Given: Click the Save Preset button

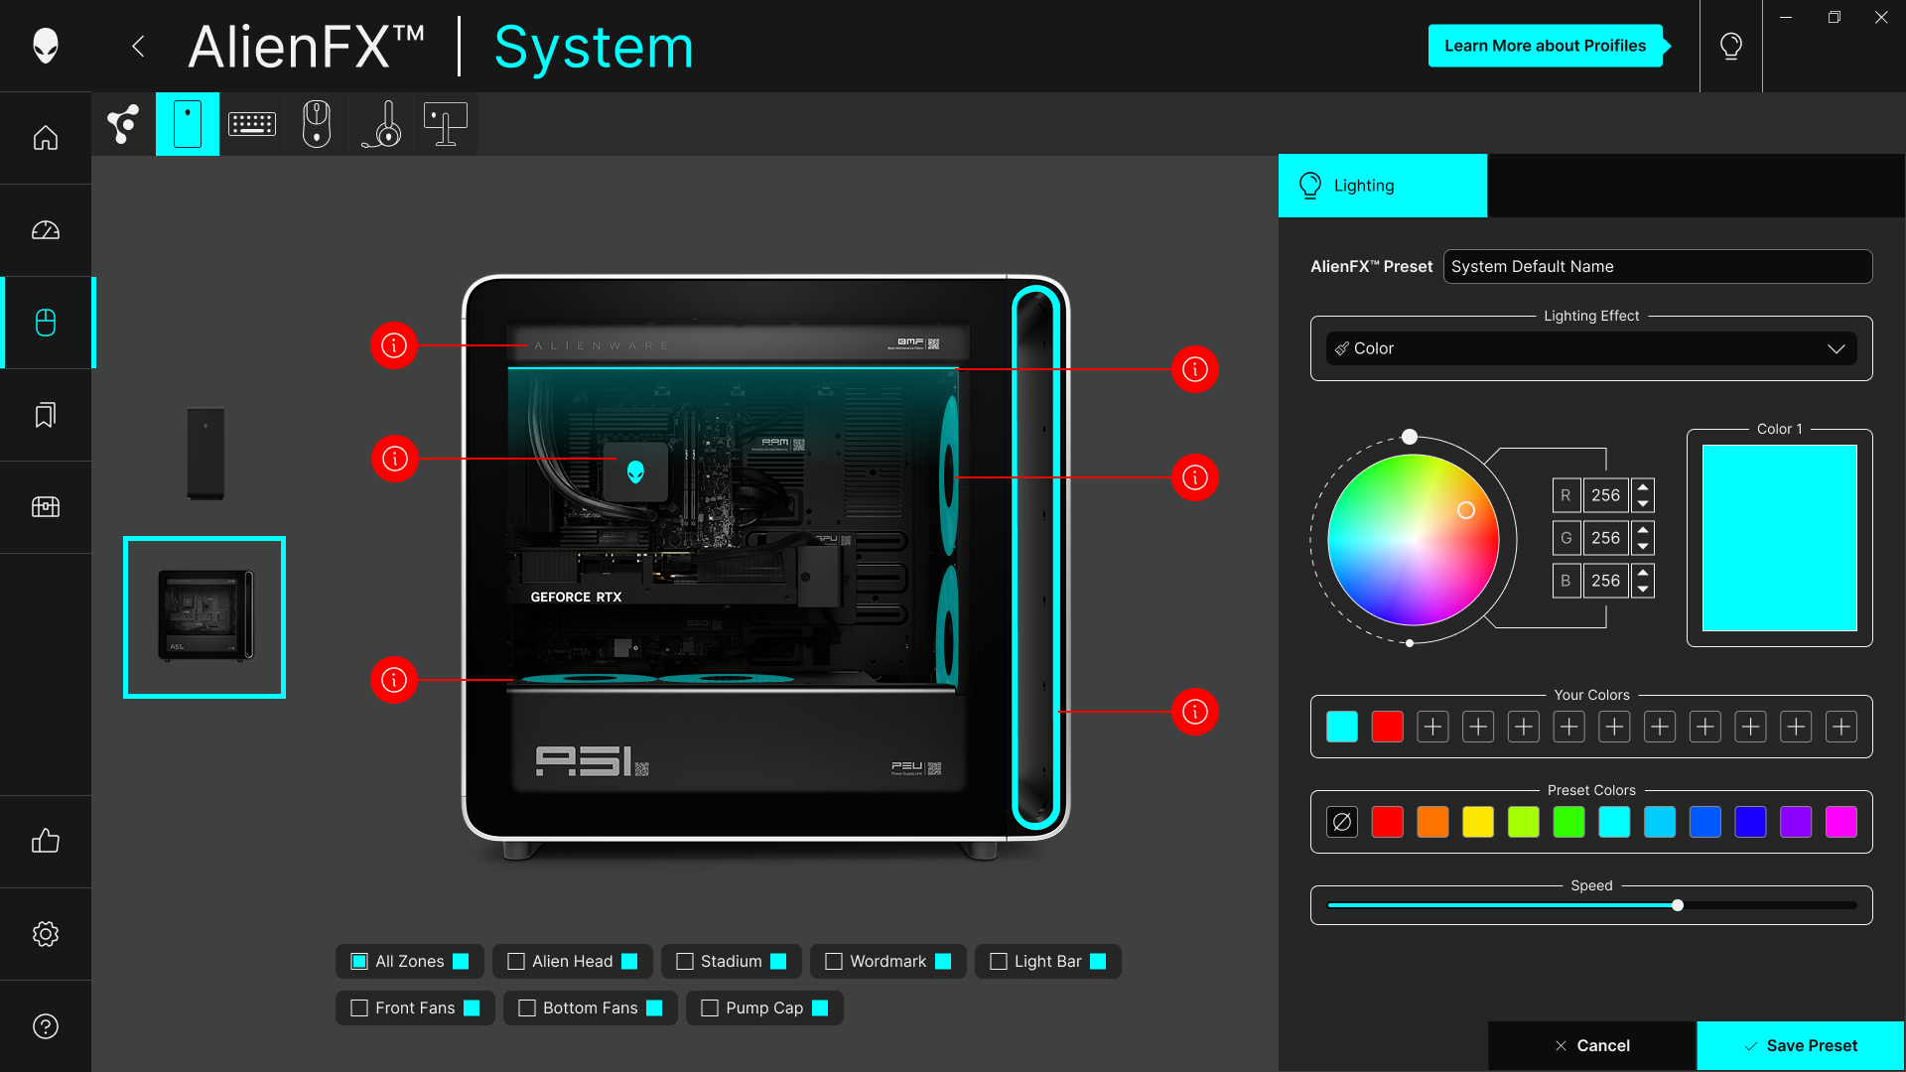Looking at the screenshot, I should pos(1801,1045).
